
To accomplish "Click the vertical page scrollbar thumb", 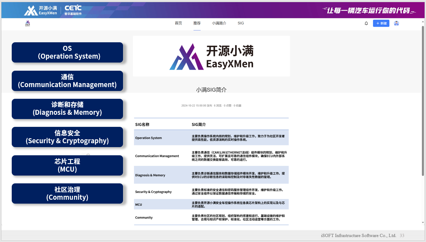I will (423, 101).
